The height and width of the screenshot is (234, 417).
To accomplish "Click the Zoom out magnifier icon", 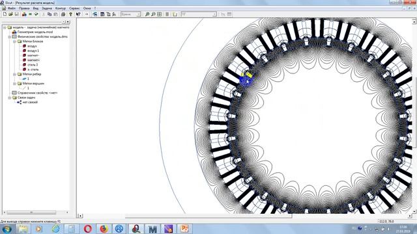I will pyautogui.click(x=154, y=14).
